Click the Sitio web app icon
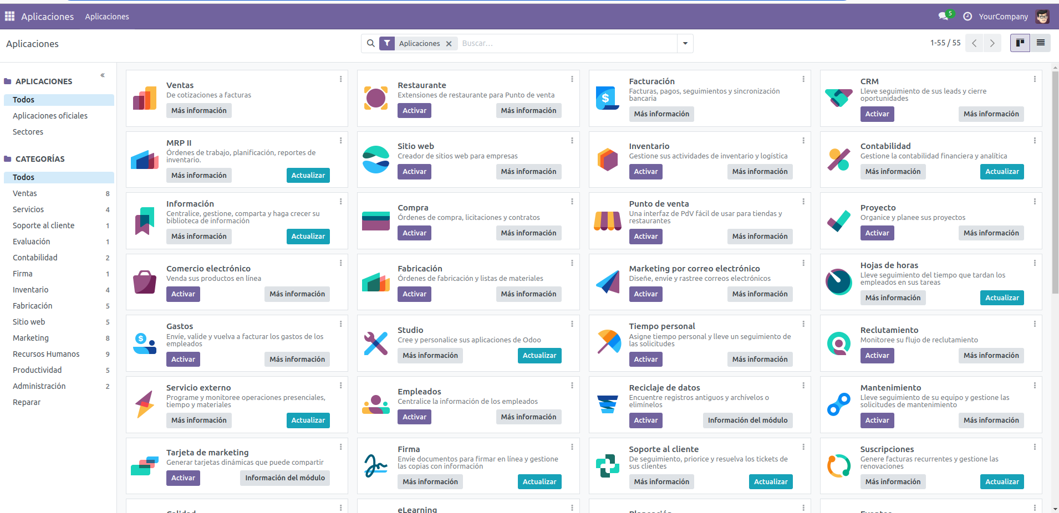The width and height of the screenshot is (1059, 513). [x=376, y=160]
